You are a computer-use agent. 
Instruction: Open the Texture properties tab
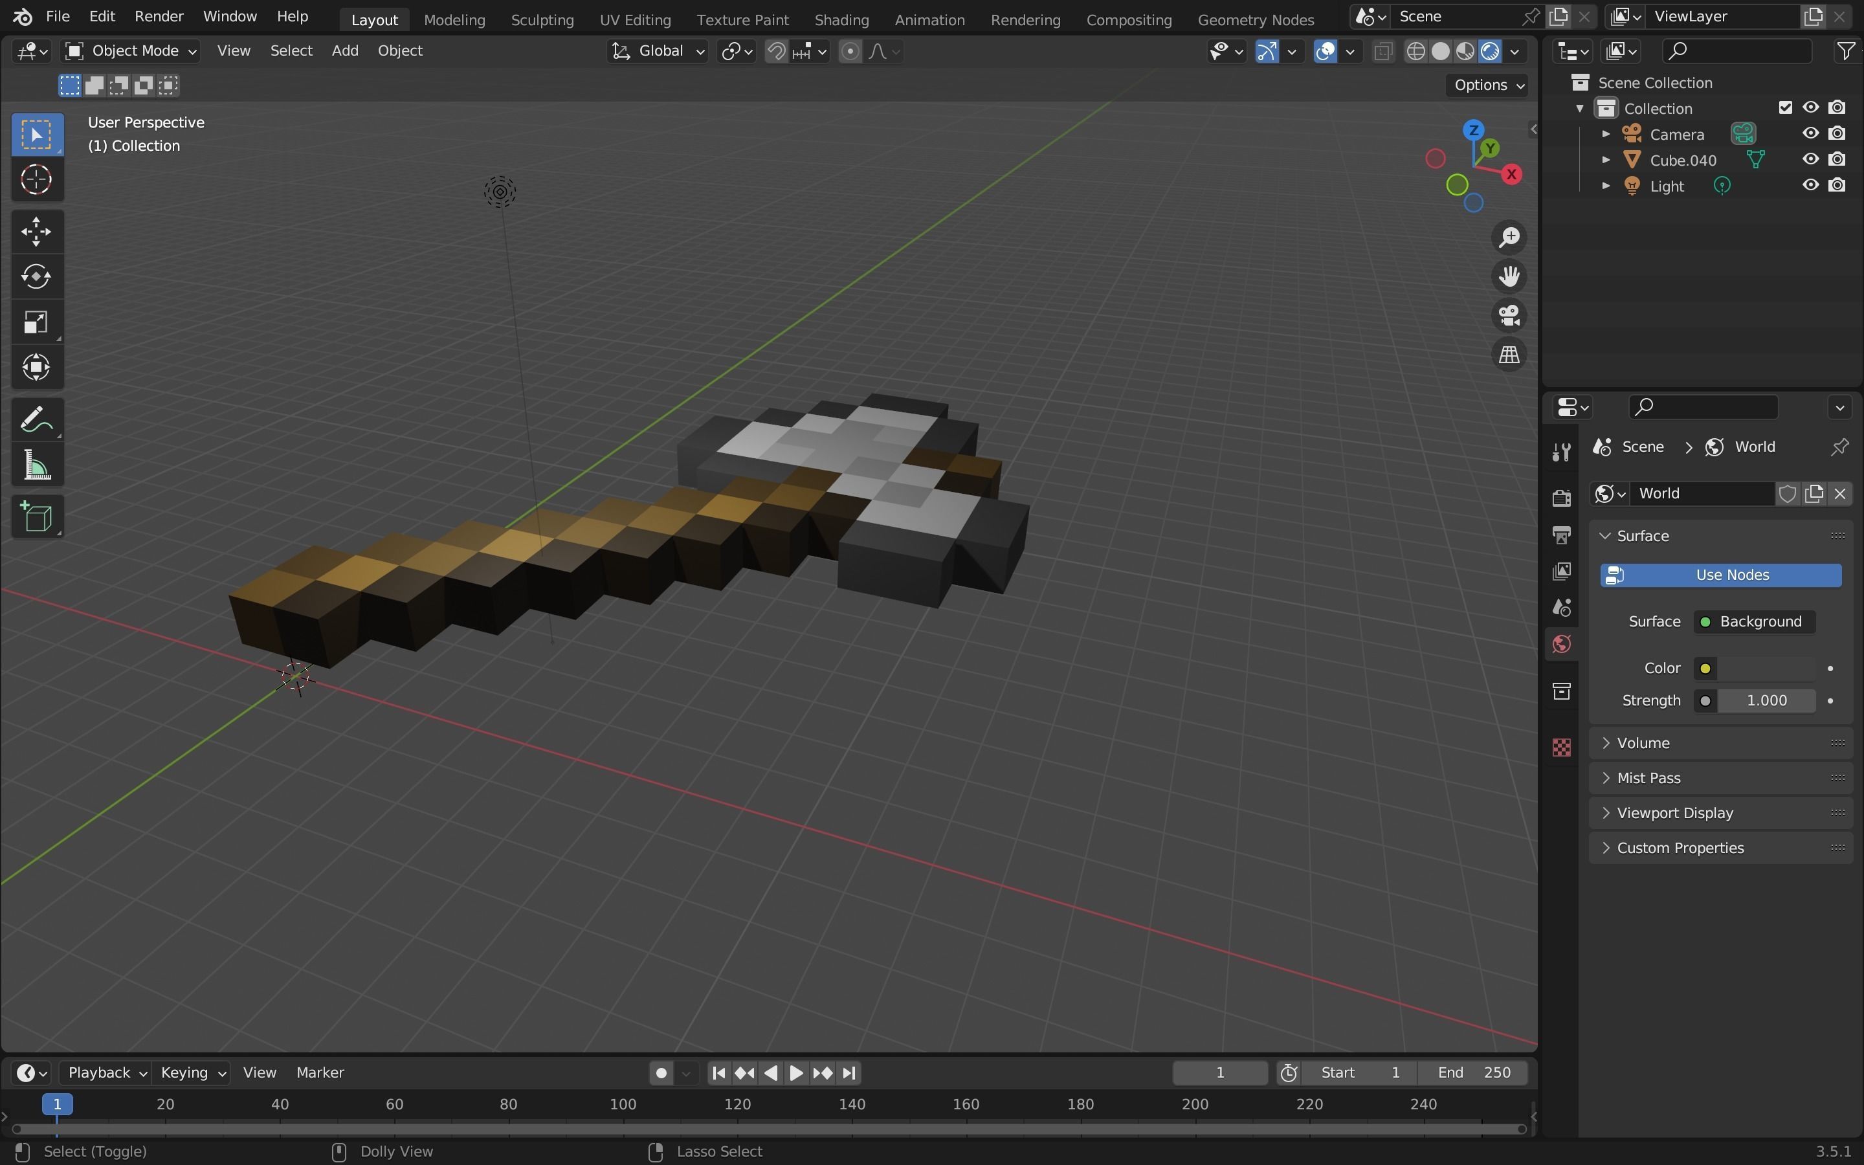(x=1561, y=748)
